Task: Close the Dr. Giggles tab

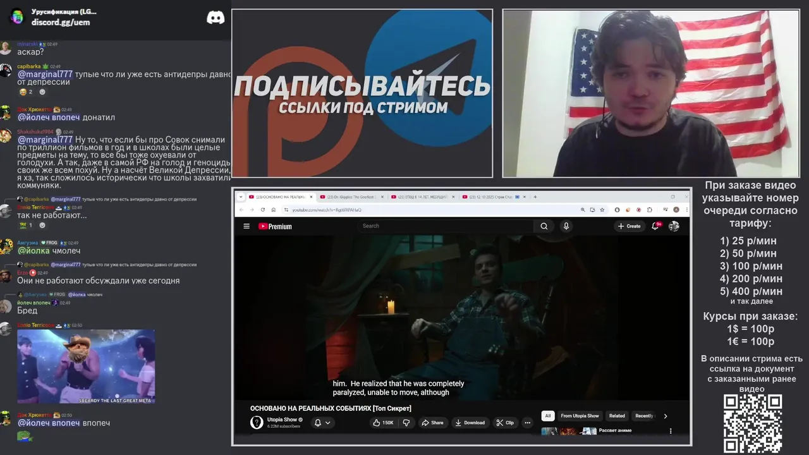Action: pos(381,197)
